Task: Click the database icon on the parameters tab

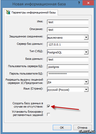Action: pyautogui.click(x=8, y=12)
